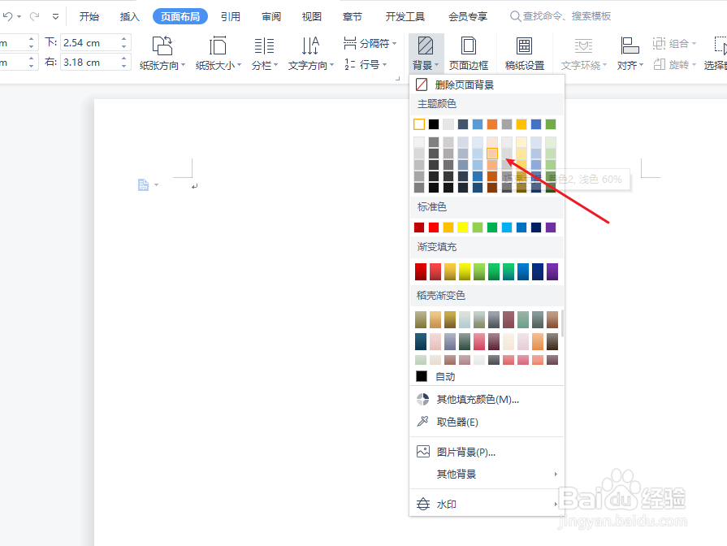Select the standard dark blue swatch
This screenshot has width=727, height=546.
pos(536,227)
